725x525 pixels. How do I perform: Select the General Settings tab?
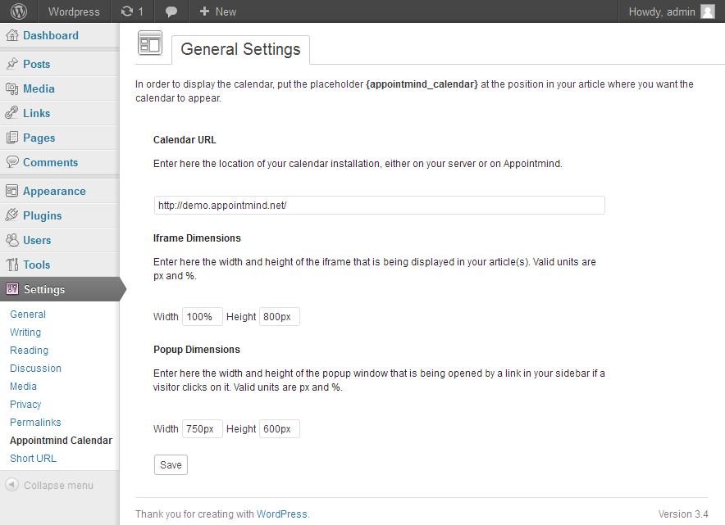click(240, 49)
